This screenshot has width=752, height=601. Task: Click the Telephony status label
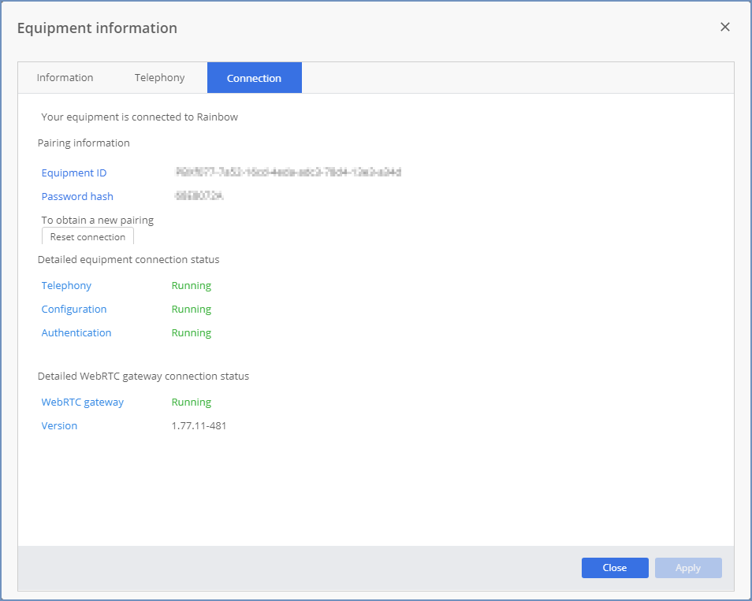tap(66, 286)
